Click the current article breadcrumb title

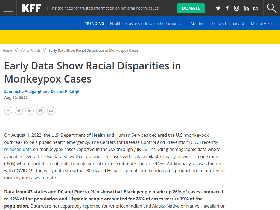tap(94, 51)
